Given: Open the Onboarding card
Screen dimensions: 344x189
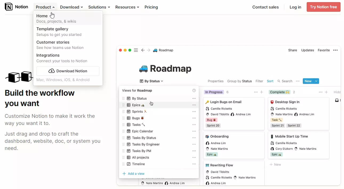Looking at the screenshot, I should tap(234, 145).
